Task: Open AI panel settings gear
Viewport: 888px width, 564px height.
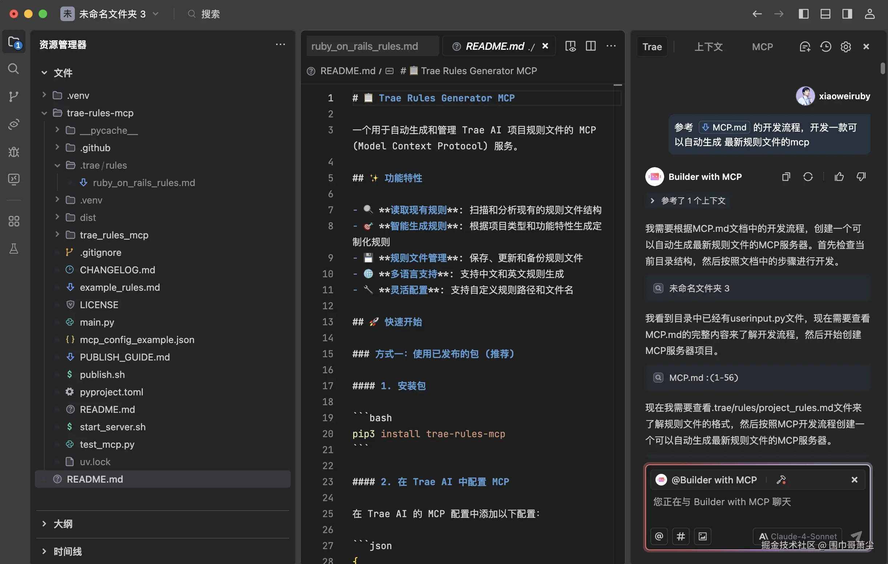Action: pyautogui.click(x=845, y=47)
